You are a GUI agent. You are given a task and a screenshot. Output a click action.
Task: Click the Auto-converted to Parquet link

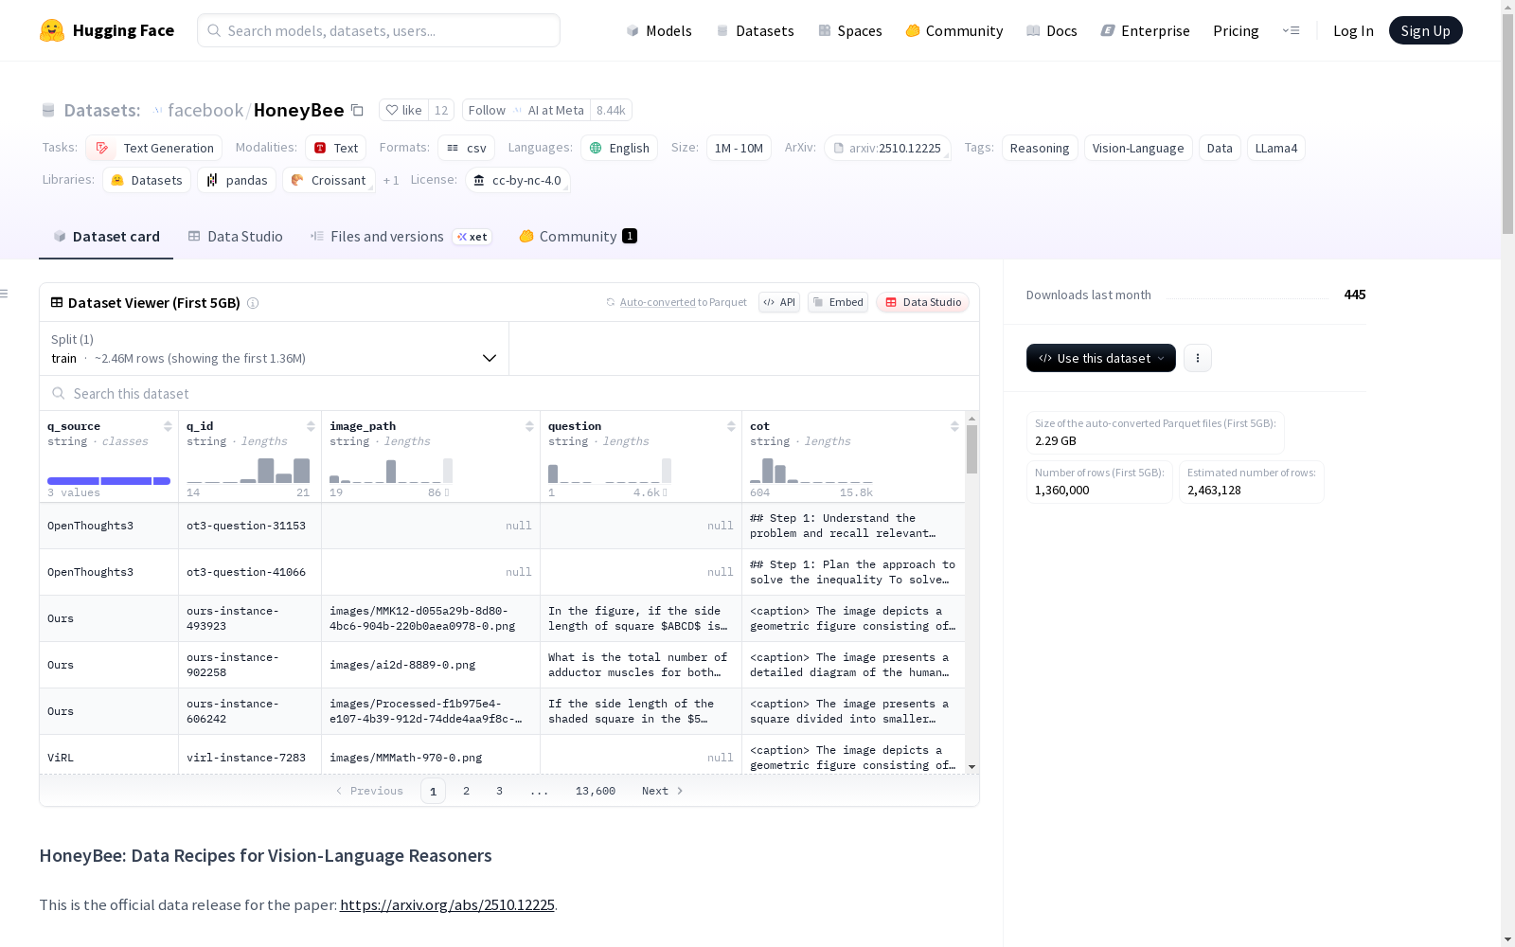(x=684, y=302)
